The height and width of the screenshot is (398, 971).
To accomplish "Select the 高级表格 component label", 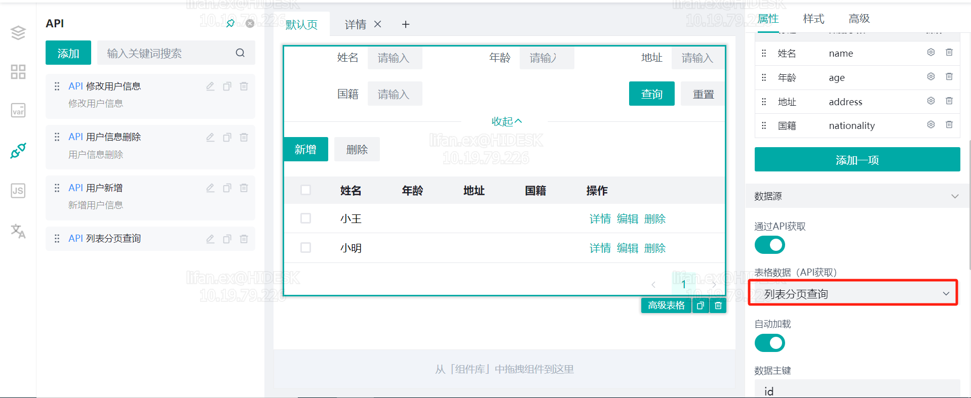I will click(x=666, y=305).
